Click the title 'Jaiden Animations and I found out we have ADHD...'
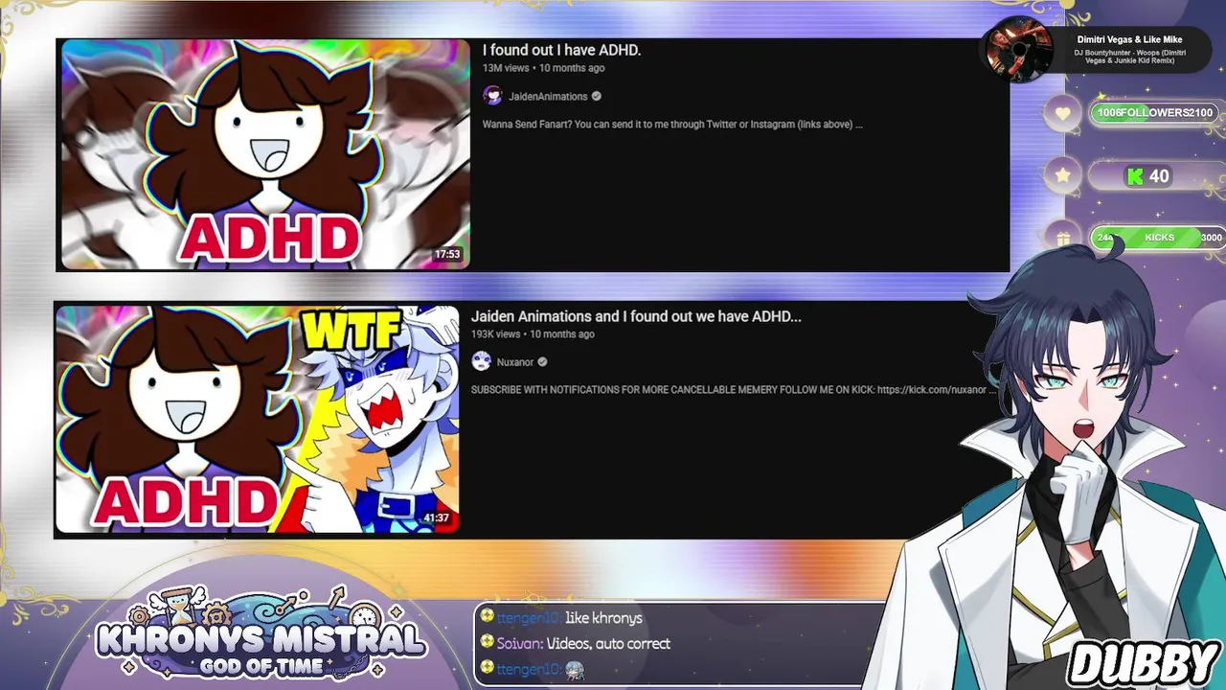Screen dimensions: 1226x690 click(636, 316)
